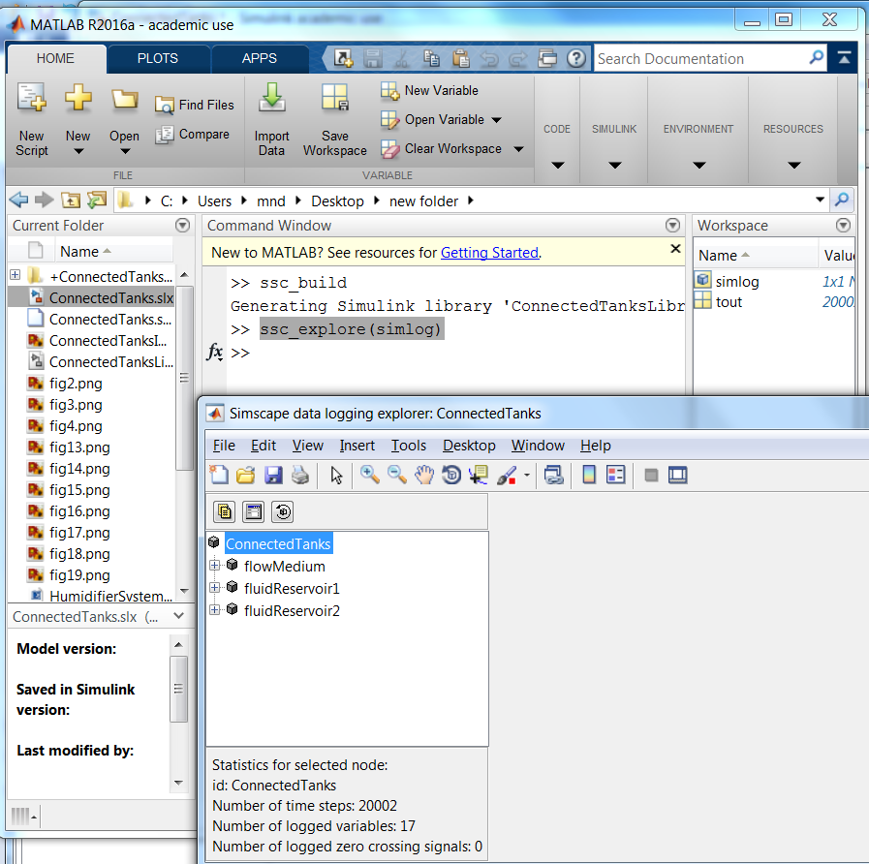Click the Insert Colorbar icon
869x864 pixels.
click(588, 475)
